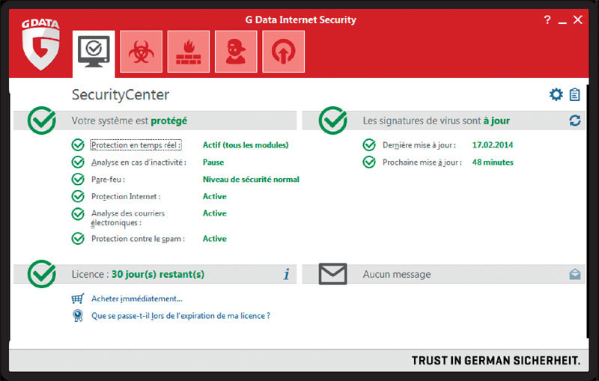Open the virus protection biohazard tab
The height and width of the screenshot is (381, 599).
coord(141,52)
